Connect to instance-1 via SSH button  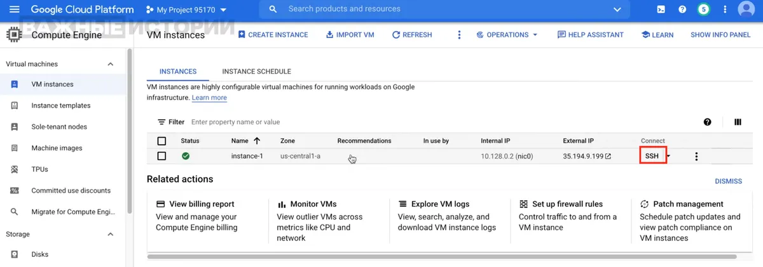pos(652,156)
